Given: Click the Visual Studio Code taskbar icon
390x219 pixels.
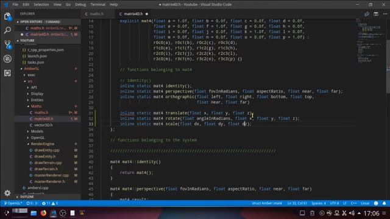Looking at the screenshot, I should click(53, 213).
